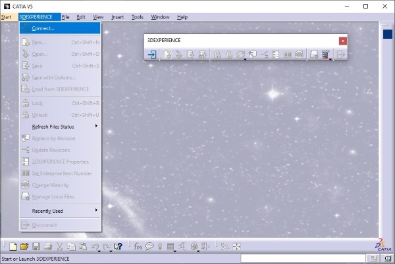
Task: Click the Open folder icon in the bottom toolbar
Action: click(x=24, y=246)
